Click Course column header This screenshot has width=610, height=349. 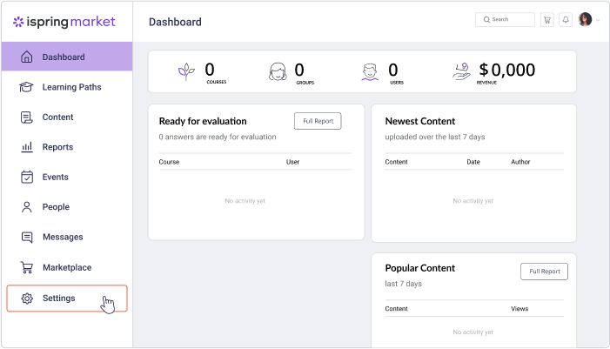tap(169, 162)
